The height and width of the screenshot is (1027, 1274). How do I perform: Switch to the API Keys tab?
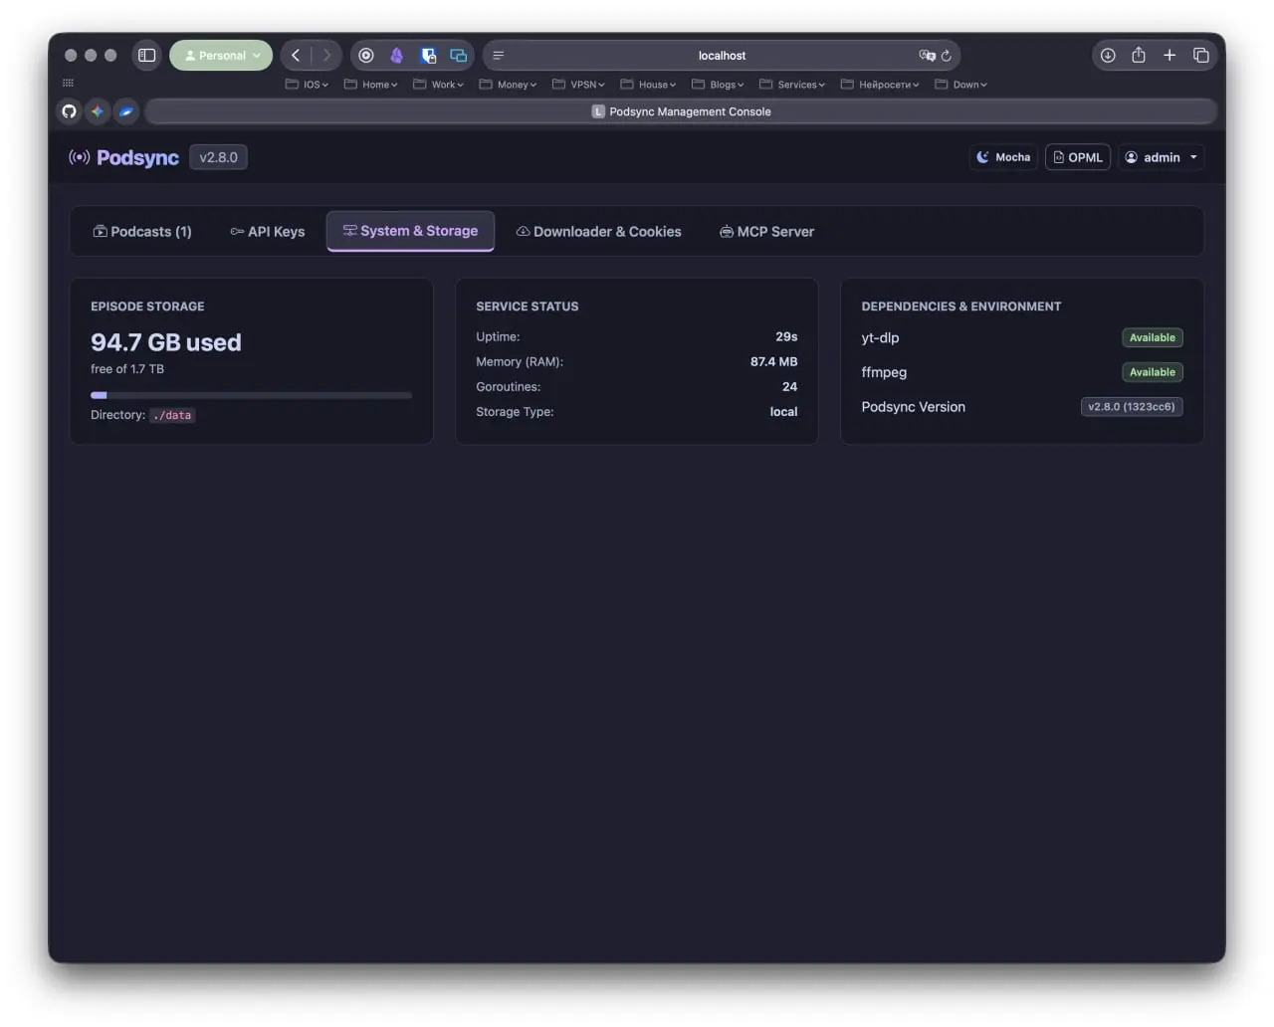268,232
